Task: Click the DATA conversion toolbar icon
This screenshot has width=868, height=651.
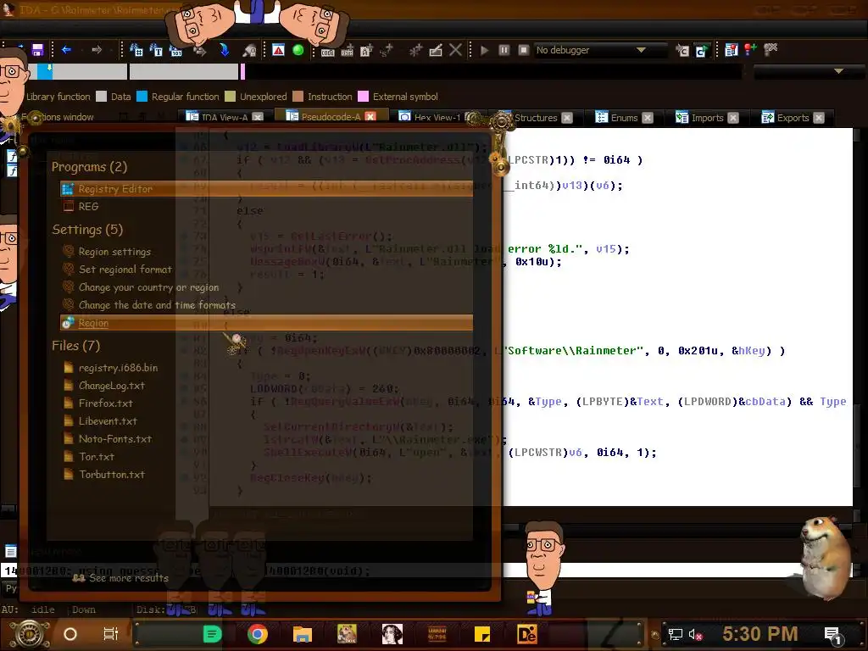Action: (x=347, y=52)
